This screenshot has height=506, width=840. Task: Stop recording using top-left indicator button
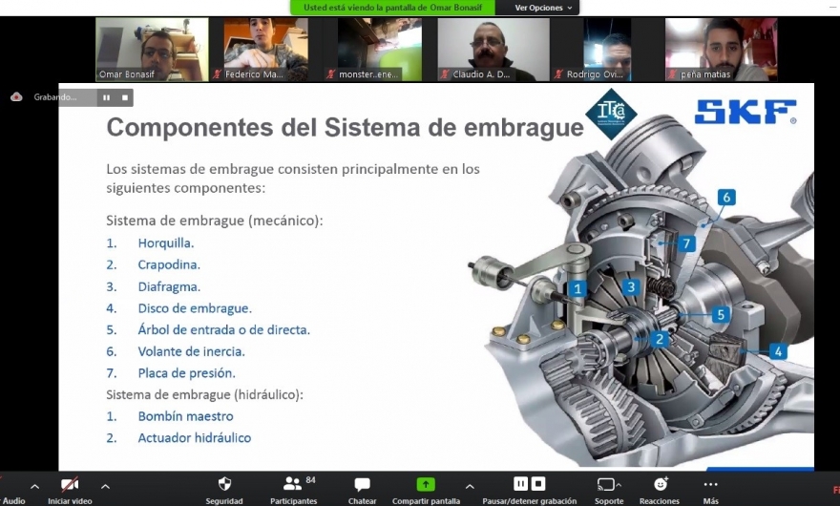pyautogui.click(x=125, y=97)
